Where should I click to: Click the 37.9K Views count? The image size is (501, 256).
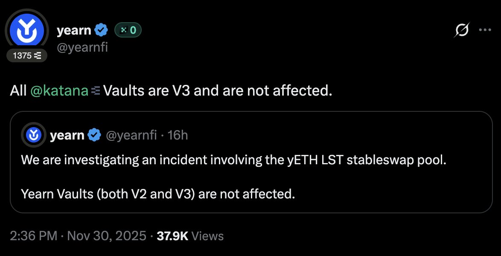(190, 236)
